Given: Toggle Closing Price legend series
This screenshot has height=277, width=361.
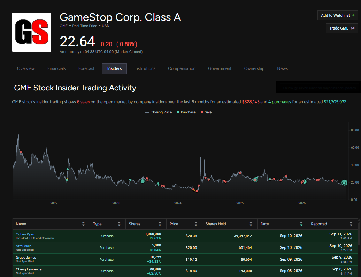Looking at the screenshot, I should [x=159, y=112].
